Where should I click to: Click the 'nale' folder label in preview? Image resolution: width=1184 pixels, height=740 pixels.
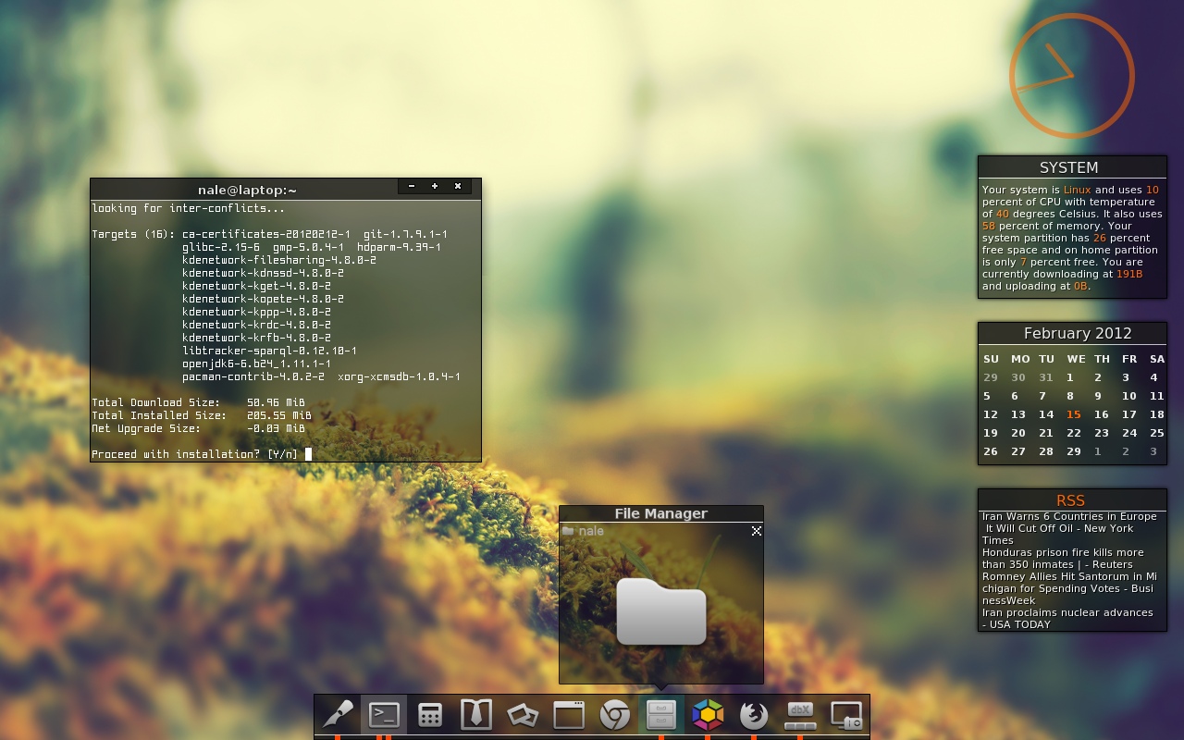[591, 531]
